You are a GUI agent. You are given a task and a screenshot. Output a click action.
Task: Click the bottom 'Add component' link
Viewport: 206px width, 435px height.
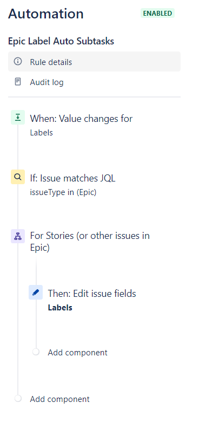[x=60, y=399]
